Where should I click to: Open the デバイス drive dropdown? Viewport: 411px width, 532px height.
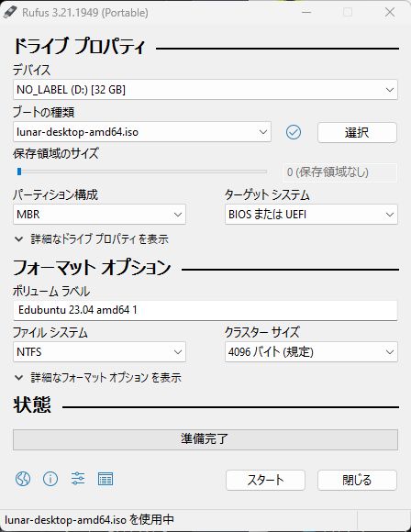coord(205,90)
